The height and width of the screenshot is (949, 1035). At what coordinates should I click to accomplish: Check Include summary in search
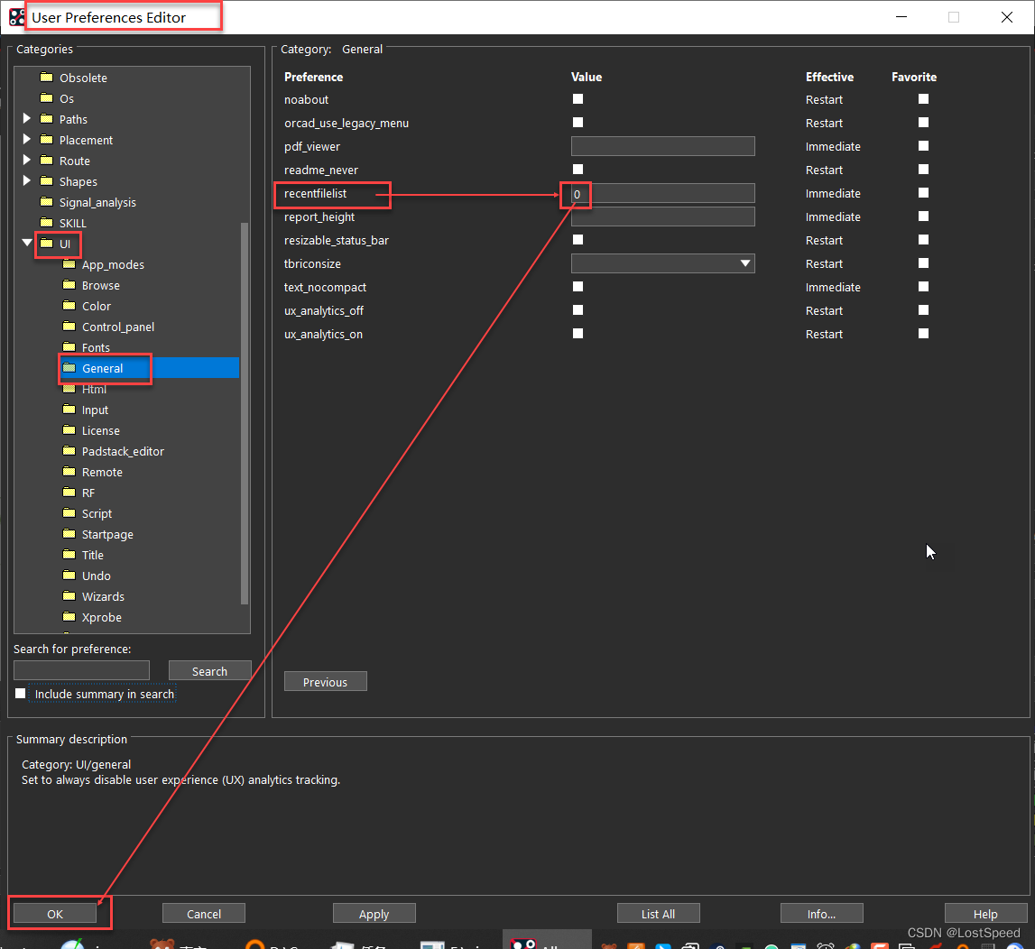coord(21,694)
